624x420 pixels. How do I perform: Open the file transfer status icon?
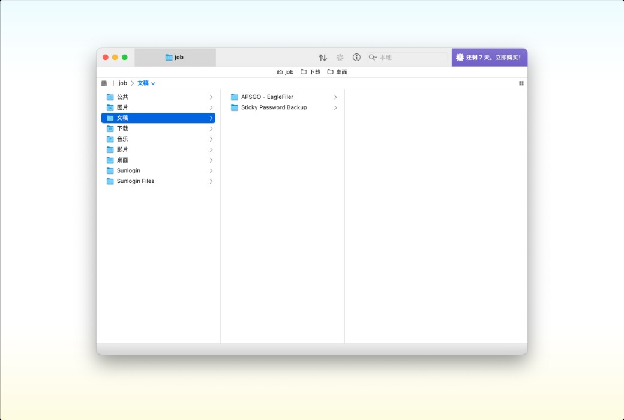[x=340, y=57]
